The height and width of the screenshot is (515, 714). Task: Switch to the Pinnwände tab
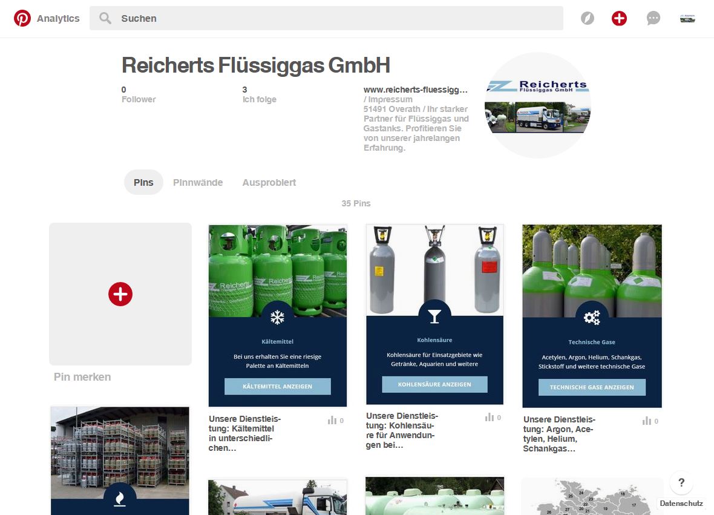[x=198, y=182]
